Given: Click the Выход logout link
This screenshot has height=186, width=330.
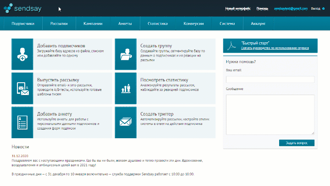Looking at the screenshot, I should (315, 9).
